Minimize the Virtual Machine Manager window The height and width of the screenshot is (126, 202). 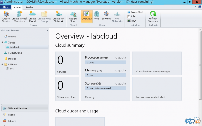pos(184,2)
